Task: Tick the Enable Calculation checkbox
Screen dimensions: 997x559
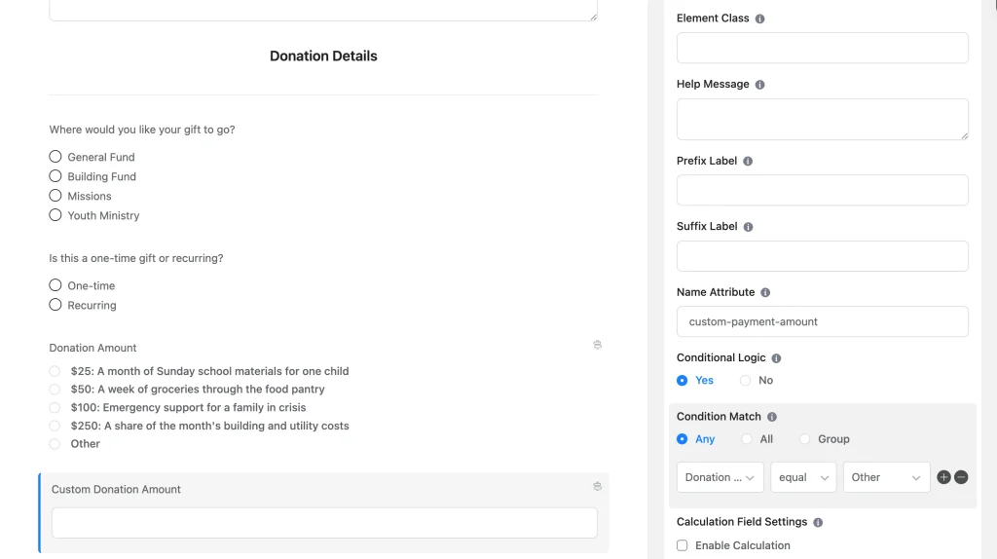Action: pos(683,545)
